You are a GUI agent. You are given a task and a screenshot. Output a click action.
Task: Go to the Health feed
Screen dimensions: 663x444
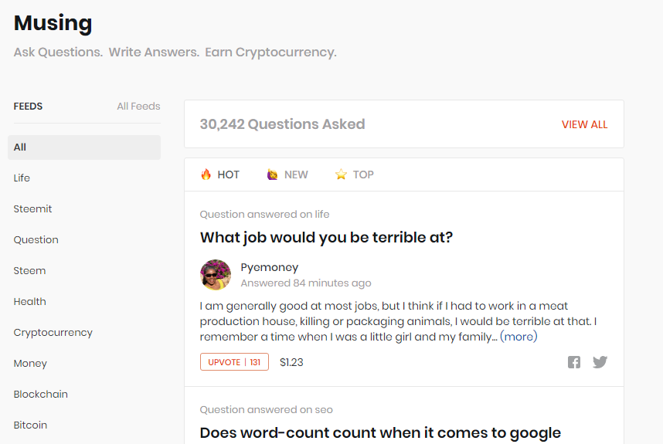pos(29,302)
